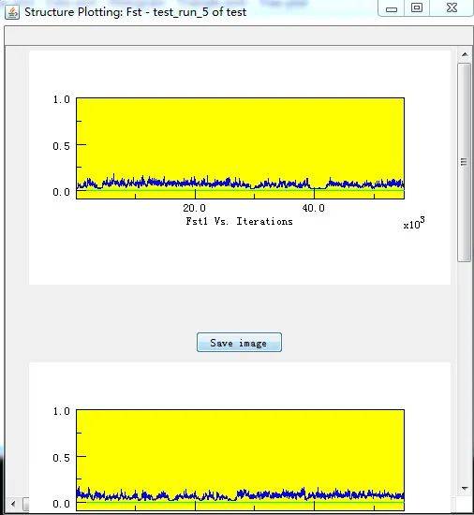This screenshot has width=474, height=515.
Task: Click the vertical scrollbar up arrow
Action: click(465, 54)
